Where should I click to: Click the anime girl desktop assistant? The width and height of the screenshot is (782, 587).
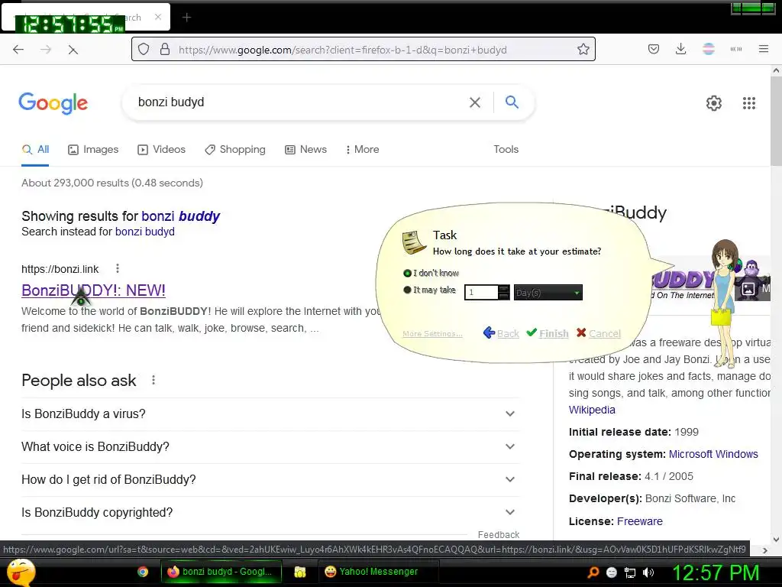coord(724,303)
